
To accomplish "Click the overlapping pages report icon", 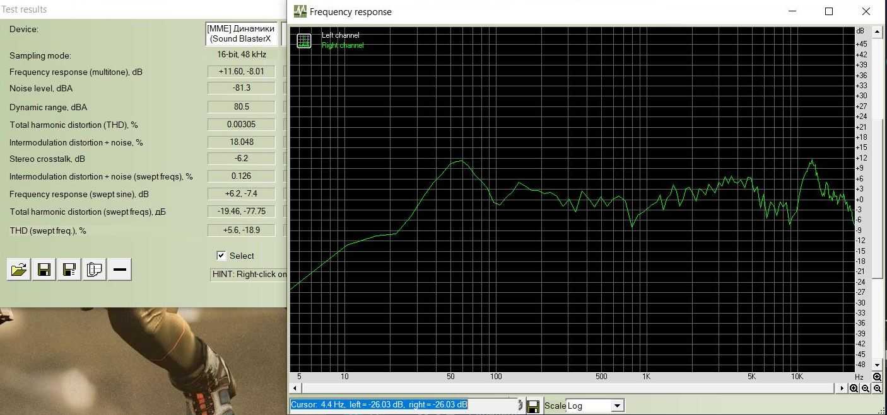I will tap(95, 270).
